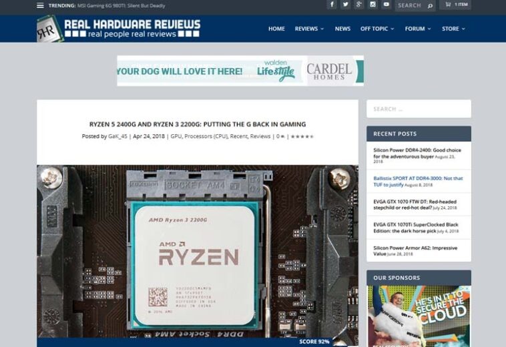The height and width of the screenshot is (347, 506).
Task: Open the Processors (CPU) category link
Action: [206, 136]
